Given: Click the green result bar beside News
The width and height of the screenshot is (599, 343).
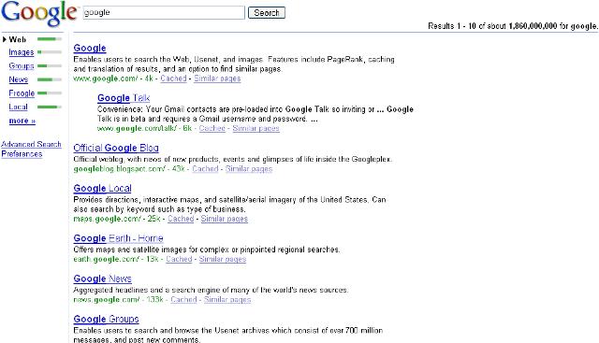Looking at the screenshot, I should pyautogui.click(x=50, y=79).
